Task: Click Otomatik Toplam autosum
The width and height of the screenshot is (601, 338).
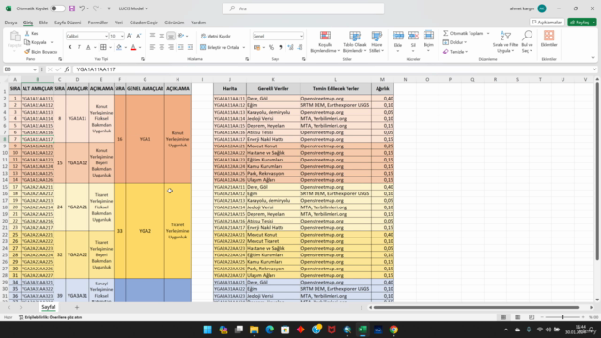Action: click(x=463, y=34)
